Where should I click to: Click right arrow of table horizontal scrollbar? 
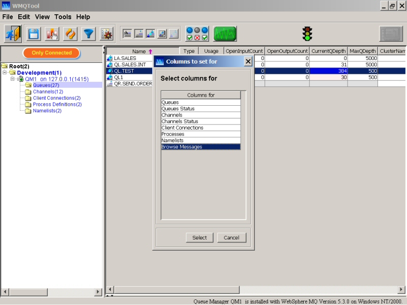[x=401, y=289]
